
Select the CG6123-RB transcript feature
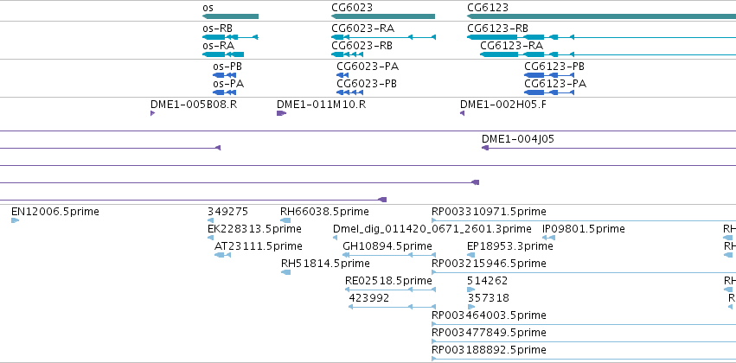point(601,37)
